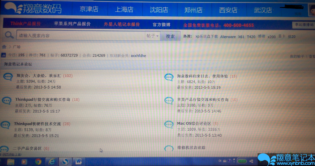Click the forum icon beside Thinkpad行情交流和购买咨询
The height and width of the screenshot is (166, 315).
[7, 100]
